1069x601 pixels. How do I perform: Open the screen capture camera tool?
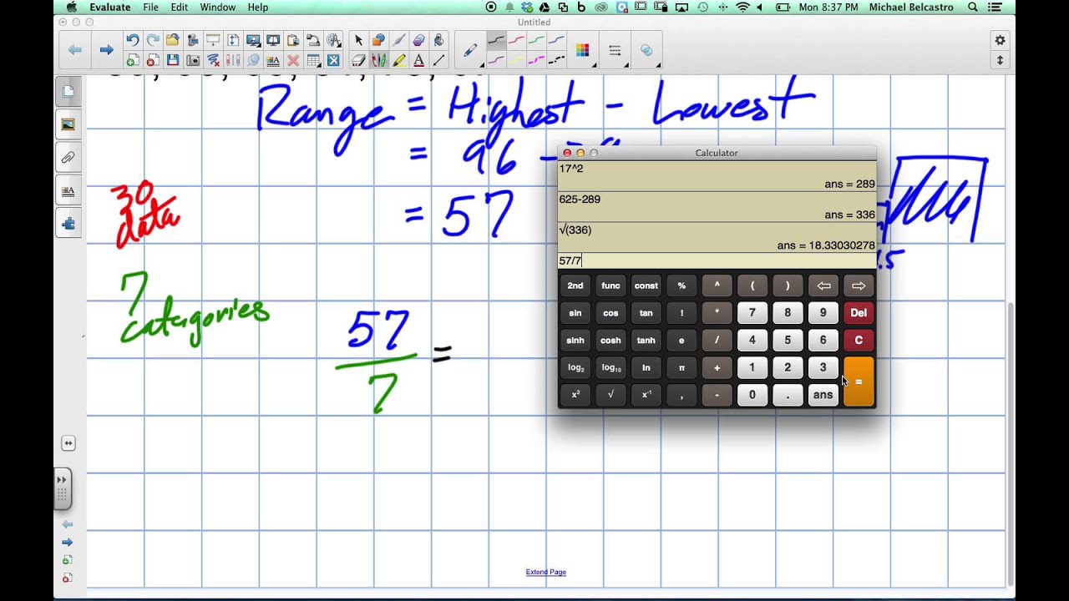(193, 61)
